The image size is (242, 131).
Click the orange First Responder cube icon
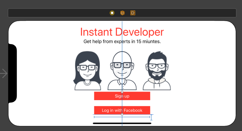pyautogui.click(x=123, y=13)
